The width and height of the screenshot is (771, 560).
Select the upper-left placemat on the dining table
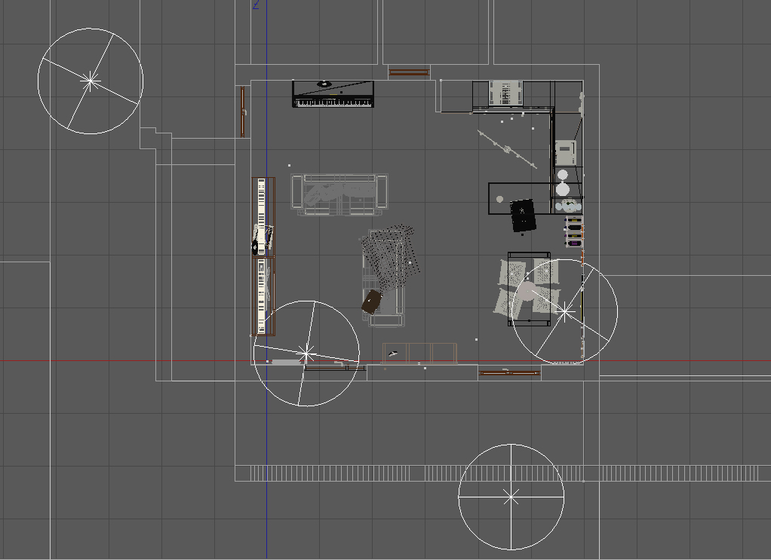point(512,273)
